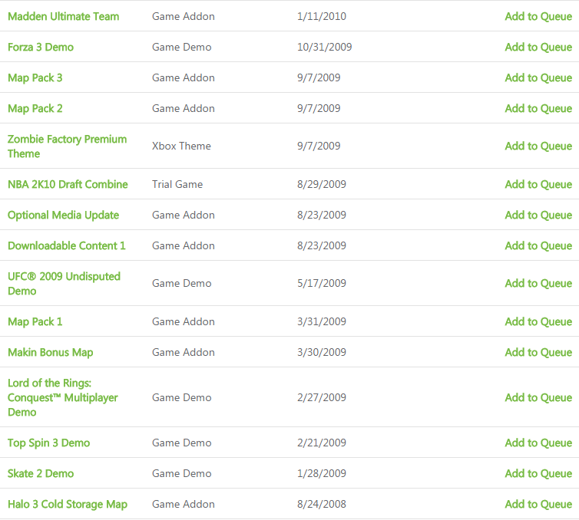Viewport: 579px width, 520px height.
Task: Click Game Demo in Top Spin 3 row
Action: coord(182,443)
